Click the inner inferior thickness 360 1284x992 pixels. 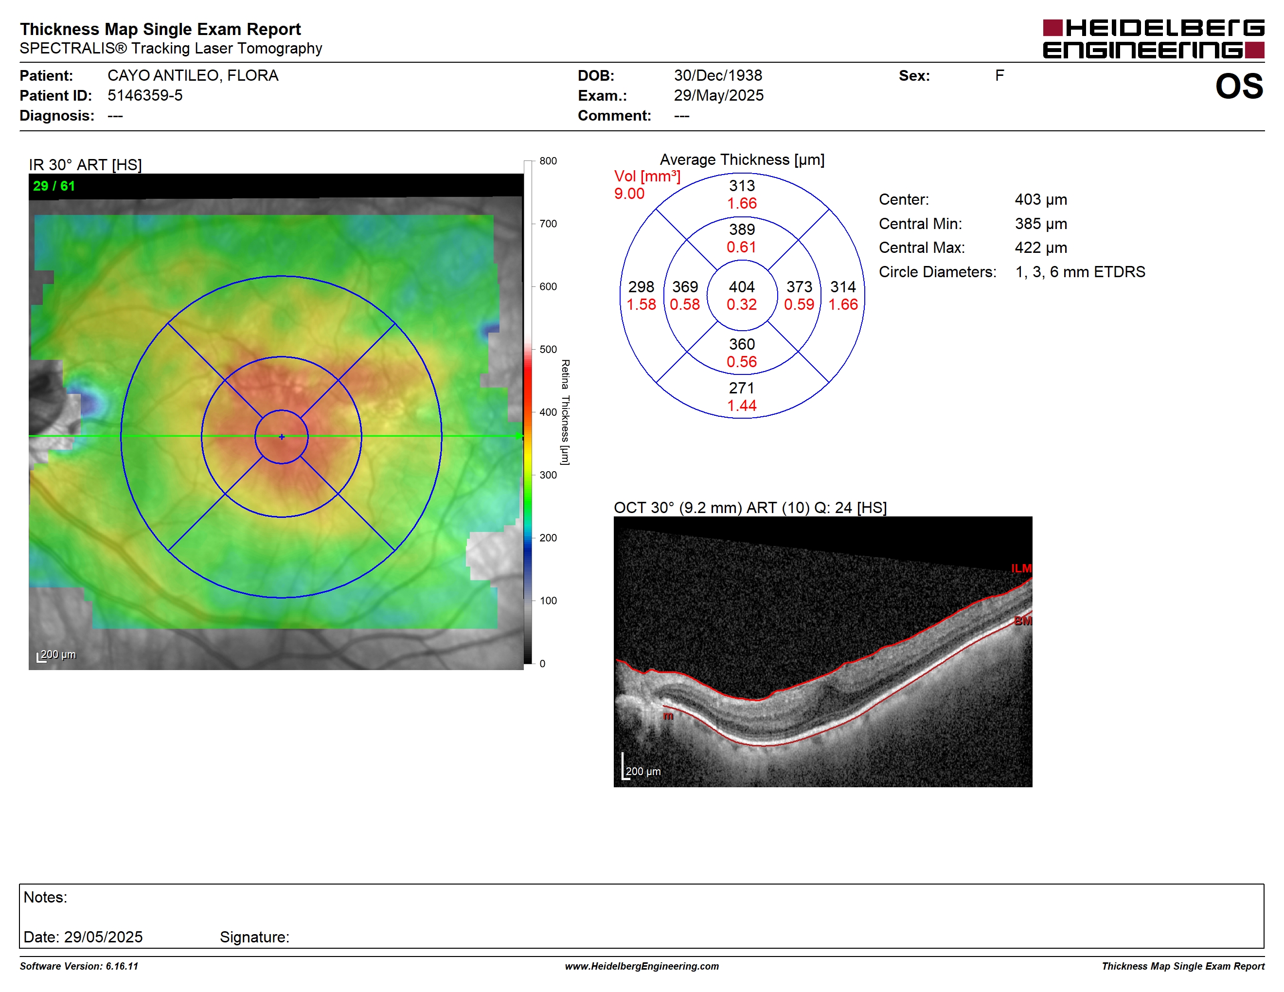click(742, 344)
